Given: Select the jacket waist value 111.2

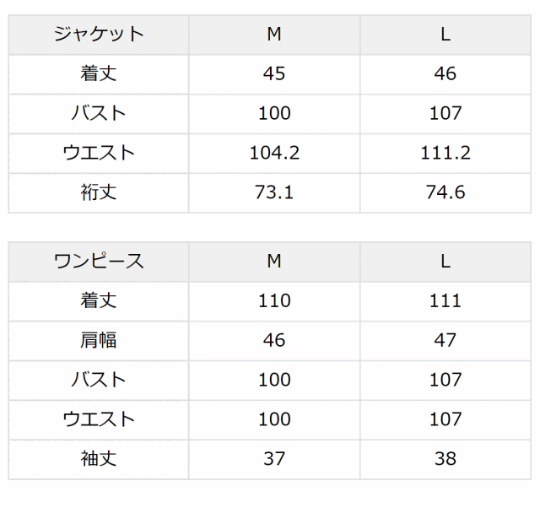Looking at the screenshot, I should 445,153.
